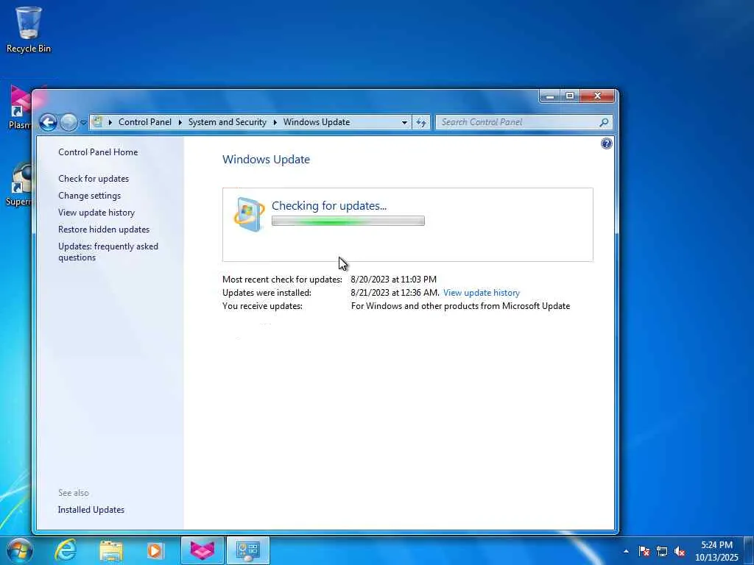Maximize the Windows Update window
This screenshot has width=754, height=565.
pyautogui.click(x=570, y=96)
